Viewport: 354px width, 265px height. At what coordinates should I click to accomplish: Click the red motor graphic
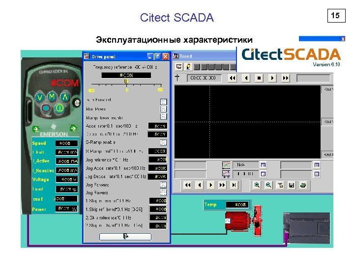click(237, 221)
